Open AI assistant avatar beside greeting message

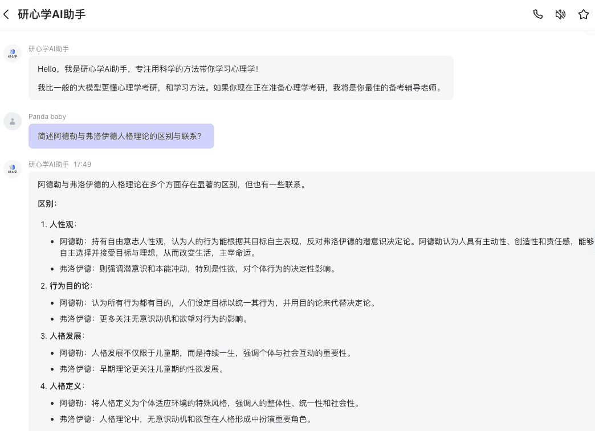[13, 54]
